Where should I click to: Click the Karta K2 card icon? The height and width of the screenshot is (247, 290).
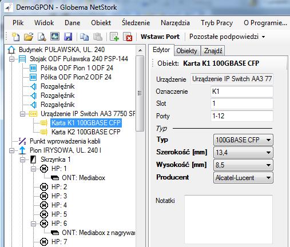(44, 132)
